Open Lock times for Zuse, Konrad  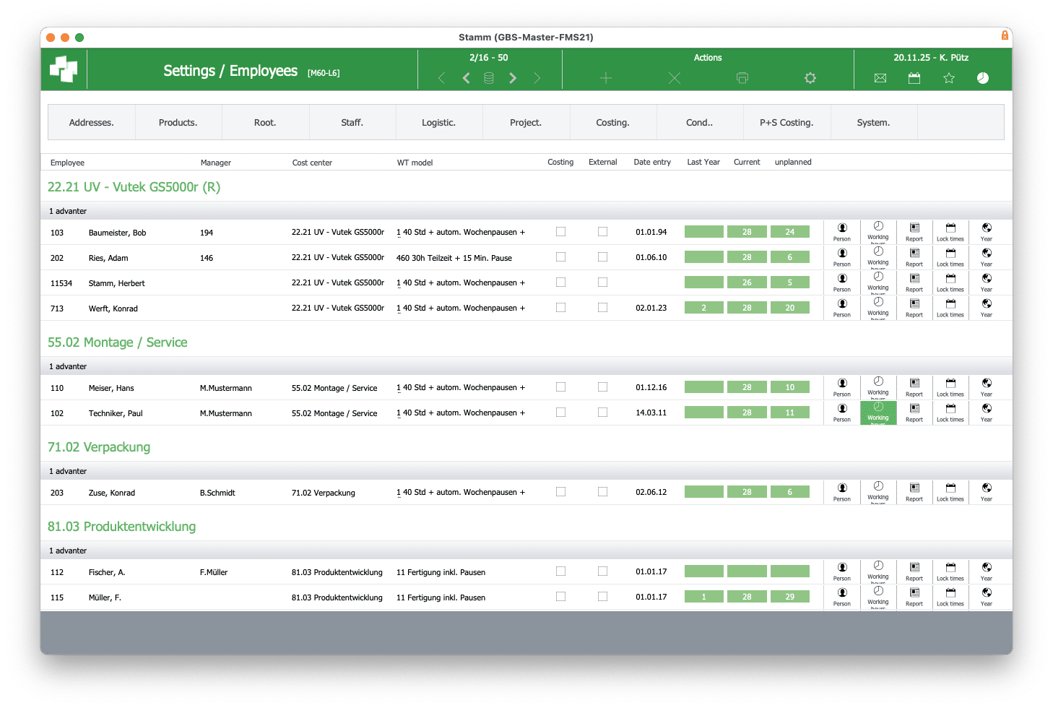click(x=950, y=492)
